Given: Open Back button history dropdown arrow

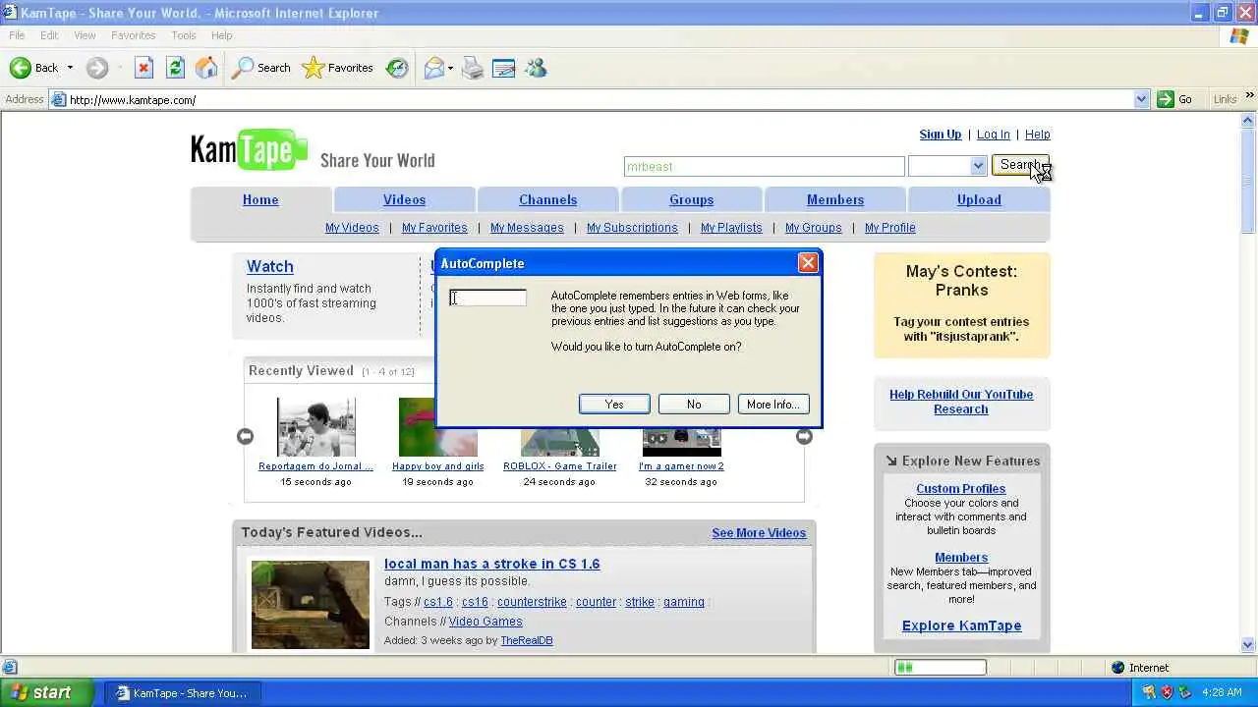Looking at the screenshot, I should click(x=70, y=68).
